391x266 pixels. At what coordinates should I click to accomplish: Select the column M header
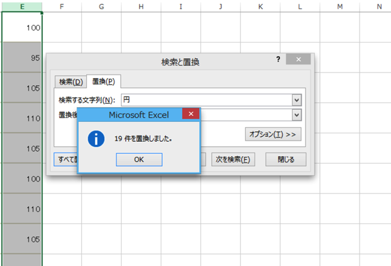coord(340,6)
